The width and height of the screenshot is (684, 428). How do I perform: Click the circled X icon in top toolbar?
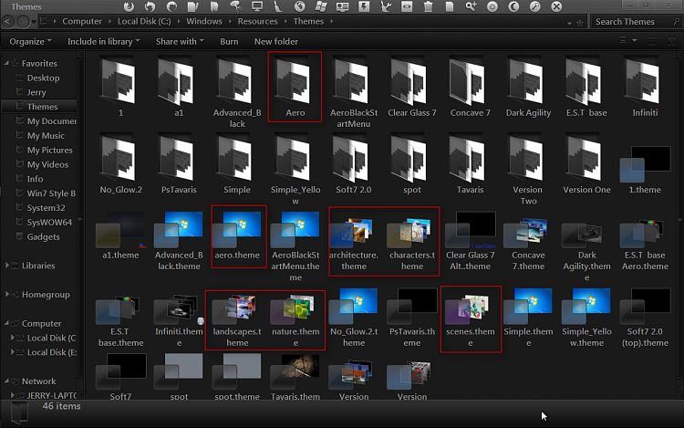coord(556,6)
